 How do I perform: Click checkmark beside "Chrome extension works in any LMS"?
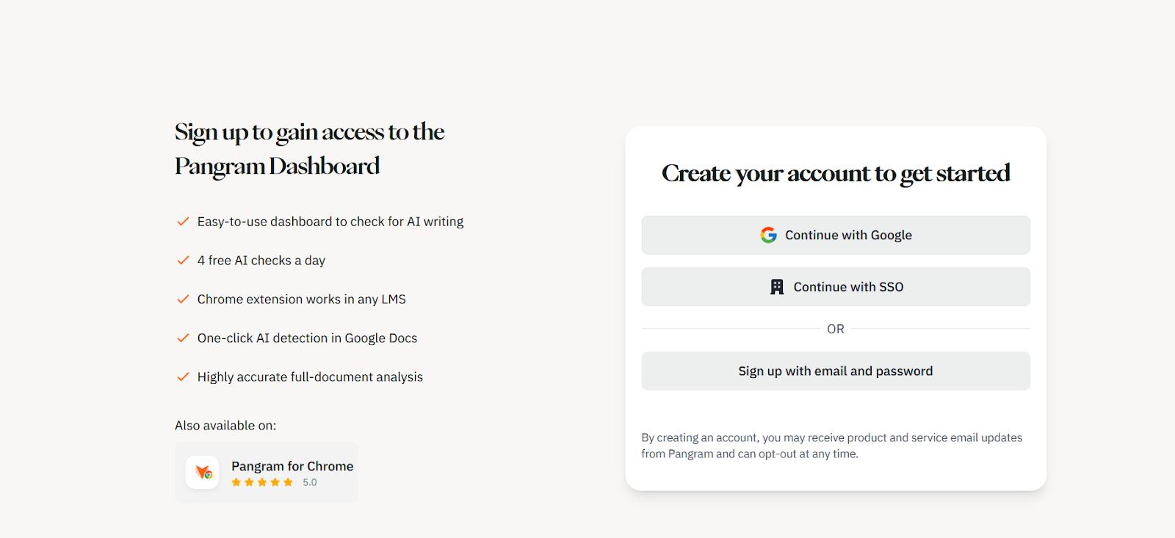(x=183, y=299)
